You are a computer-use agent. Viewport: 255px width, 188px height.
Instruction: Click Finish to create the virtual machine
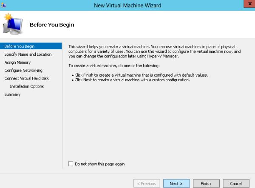tap(206, 183)
